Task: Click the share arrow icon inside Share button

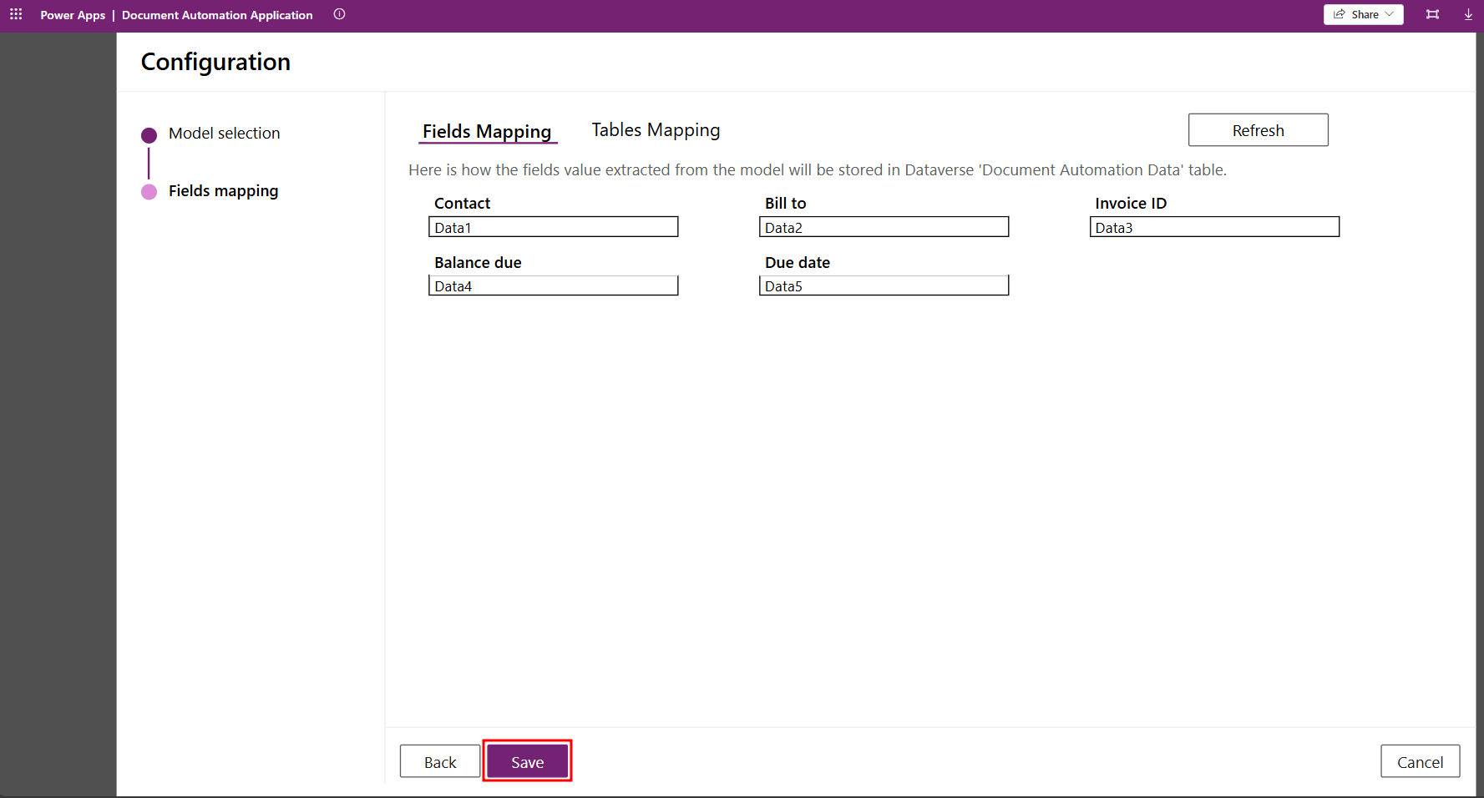Action: (x=1338, y=14)
